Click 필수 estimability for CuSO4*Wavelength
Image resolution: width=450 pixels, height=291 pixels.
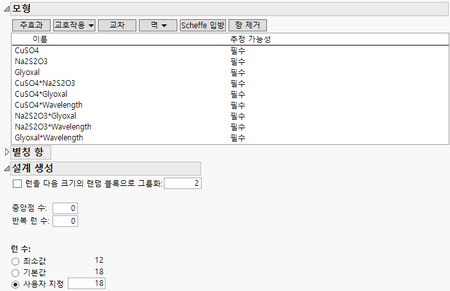[238, 105]
